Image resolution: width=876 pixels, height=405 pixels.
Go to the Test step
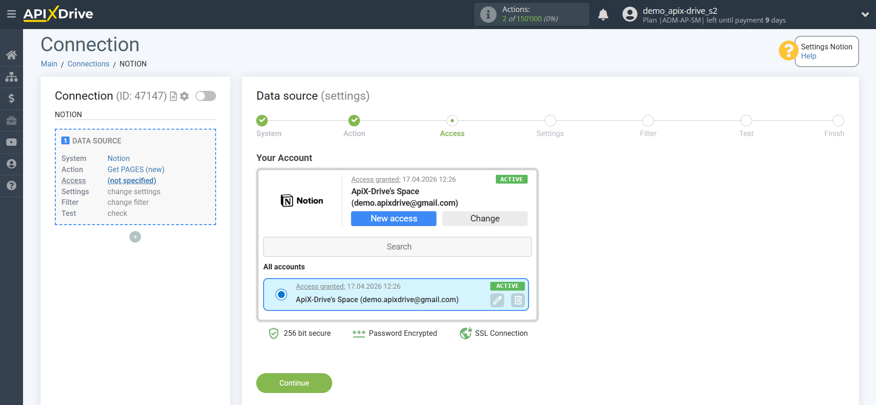tap(746, 121)
